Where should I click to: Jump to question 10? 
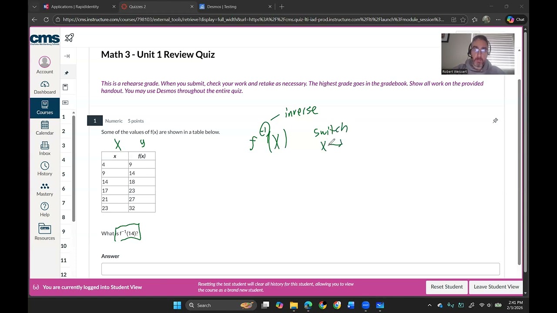click(x=64, y=246)
